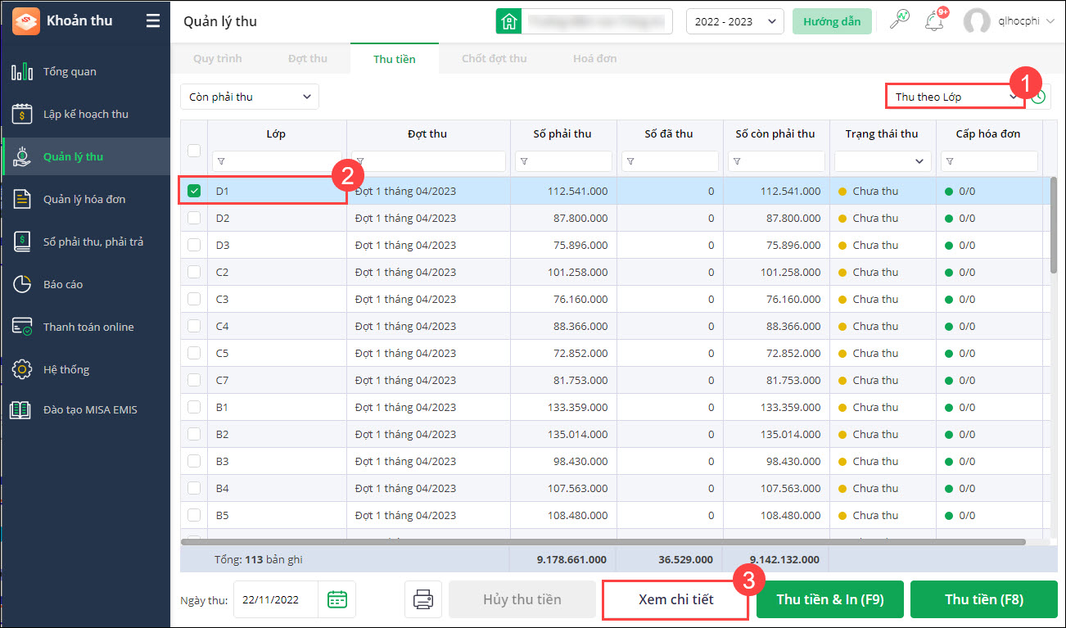Click the user avatar picture

point(977,21)
